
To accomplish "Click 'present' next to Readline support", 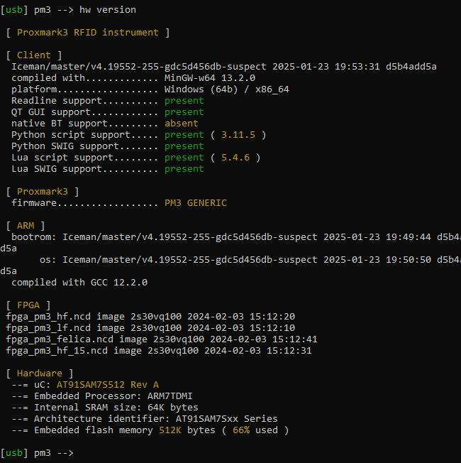I will coord(184,101).
